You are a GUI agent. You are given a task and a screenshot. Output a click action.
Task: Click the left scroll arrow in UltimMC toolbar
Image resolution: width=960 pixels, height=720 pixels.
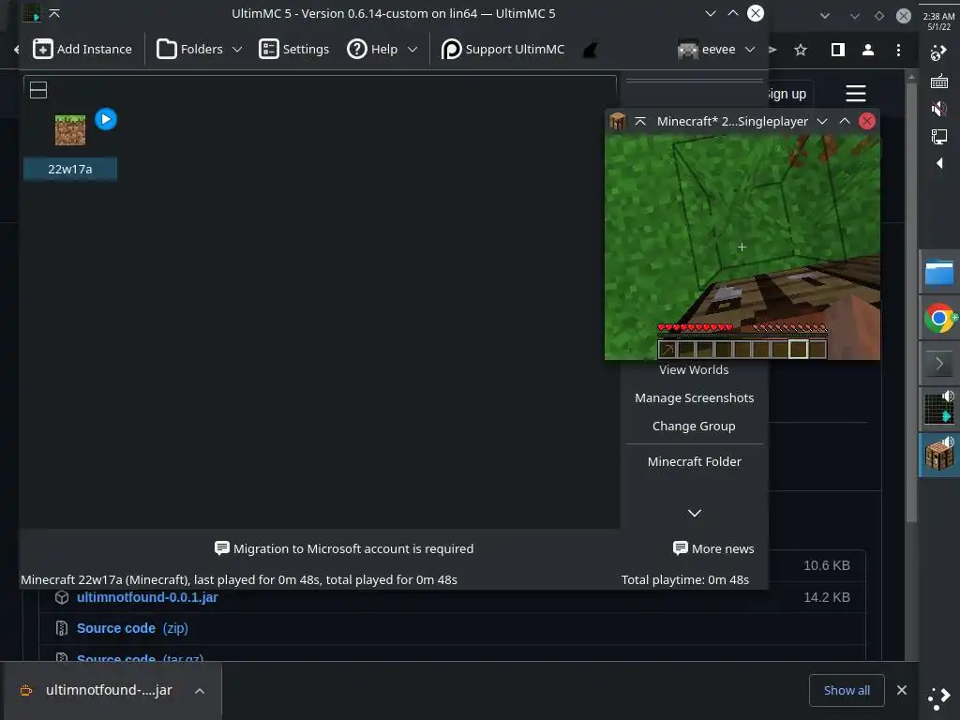pos(17,49)
